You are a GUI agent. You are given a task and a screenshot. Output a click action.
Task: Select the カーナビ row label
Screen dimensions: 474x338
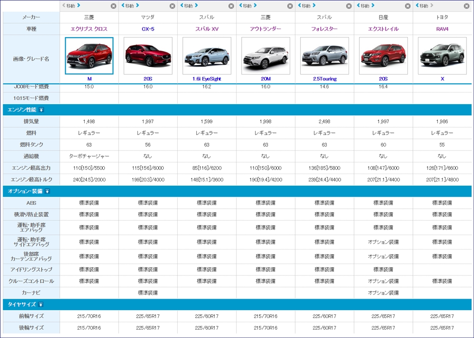point(31,293)
